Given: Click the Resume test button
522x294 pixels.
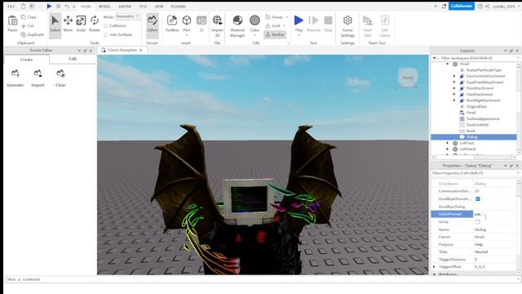Looking at the screenshot, I should [313, 24].
